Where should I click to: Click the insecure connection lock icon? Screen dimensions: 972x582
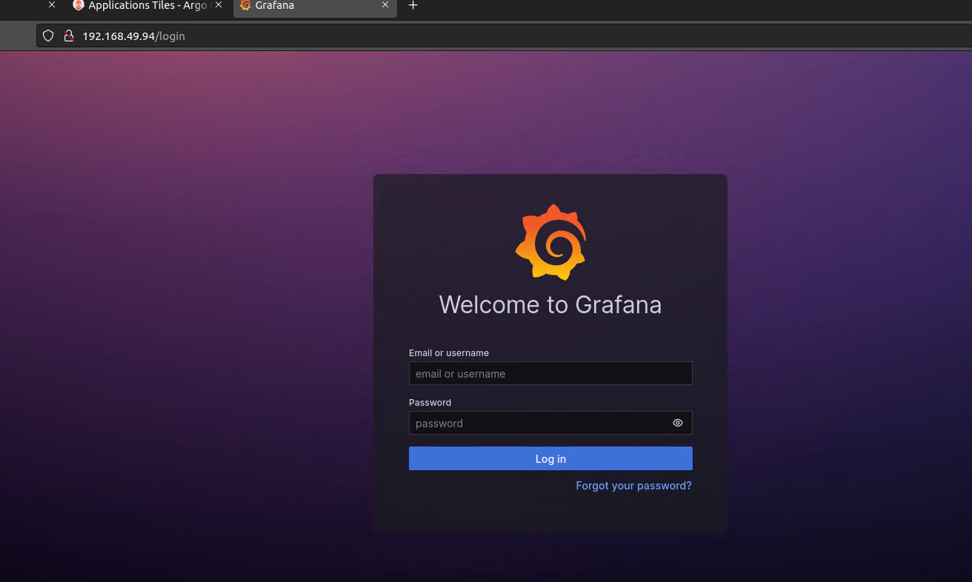coord(68,36)
